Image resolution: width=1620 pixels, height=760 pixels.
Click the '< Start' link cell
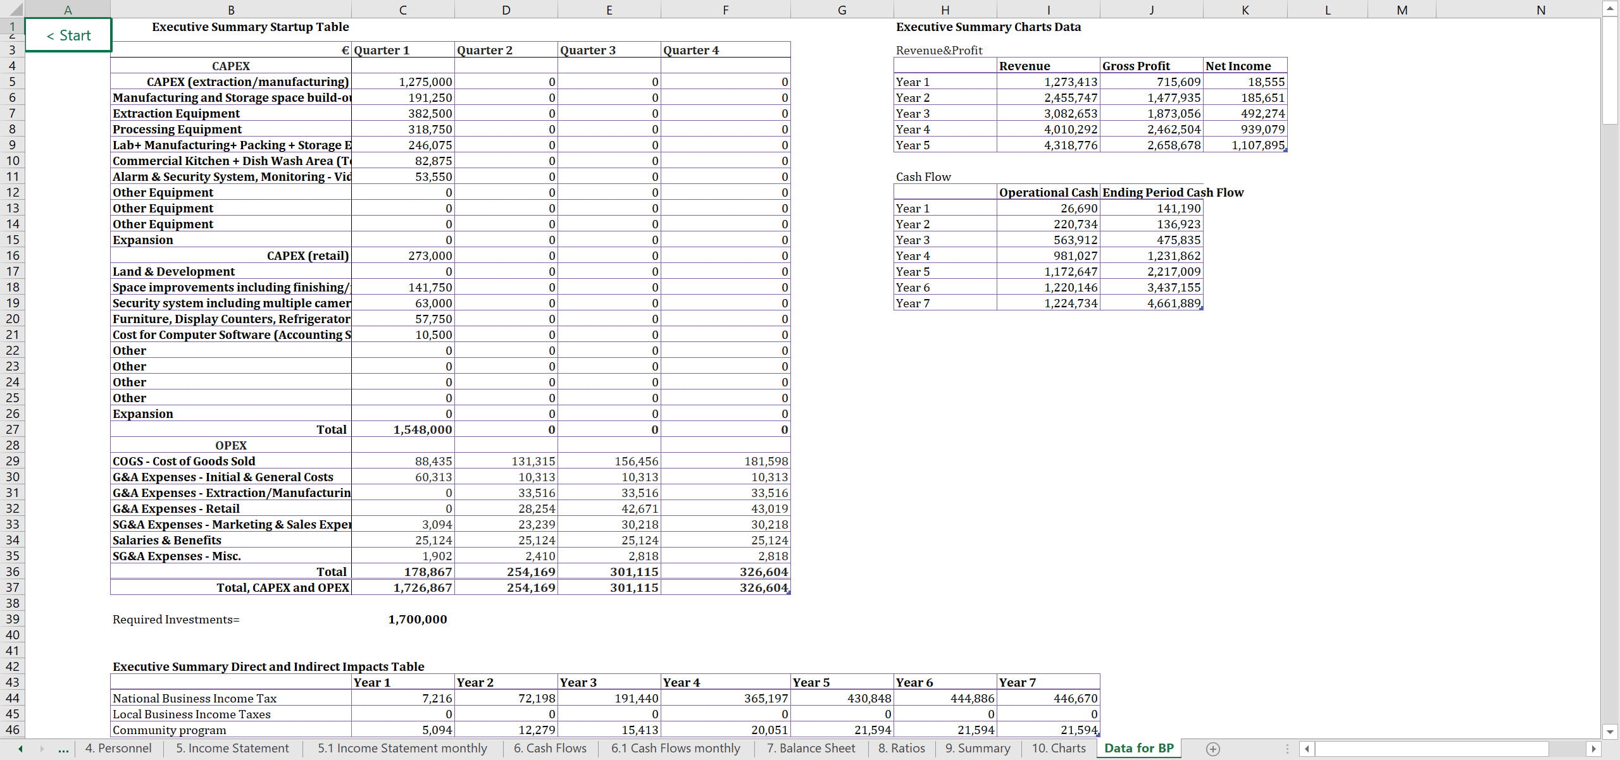(x=68, y=35)
